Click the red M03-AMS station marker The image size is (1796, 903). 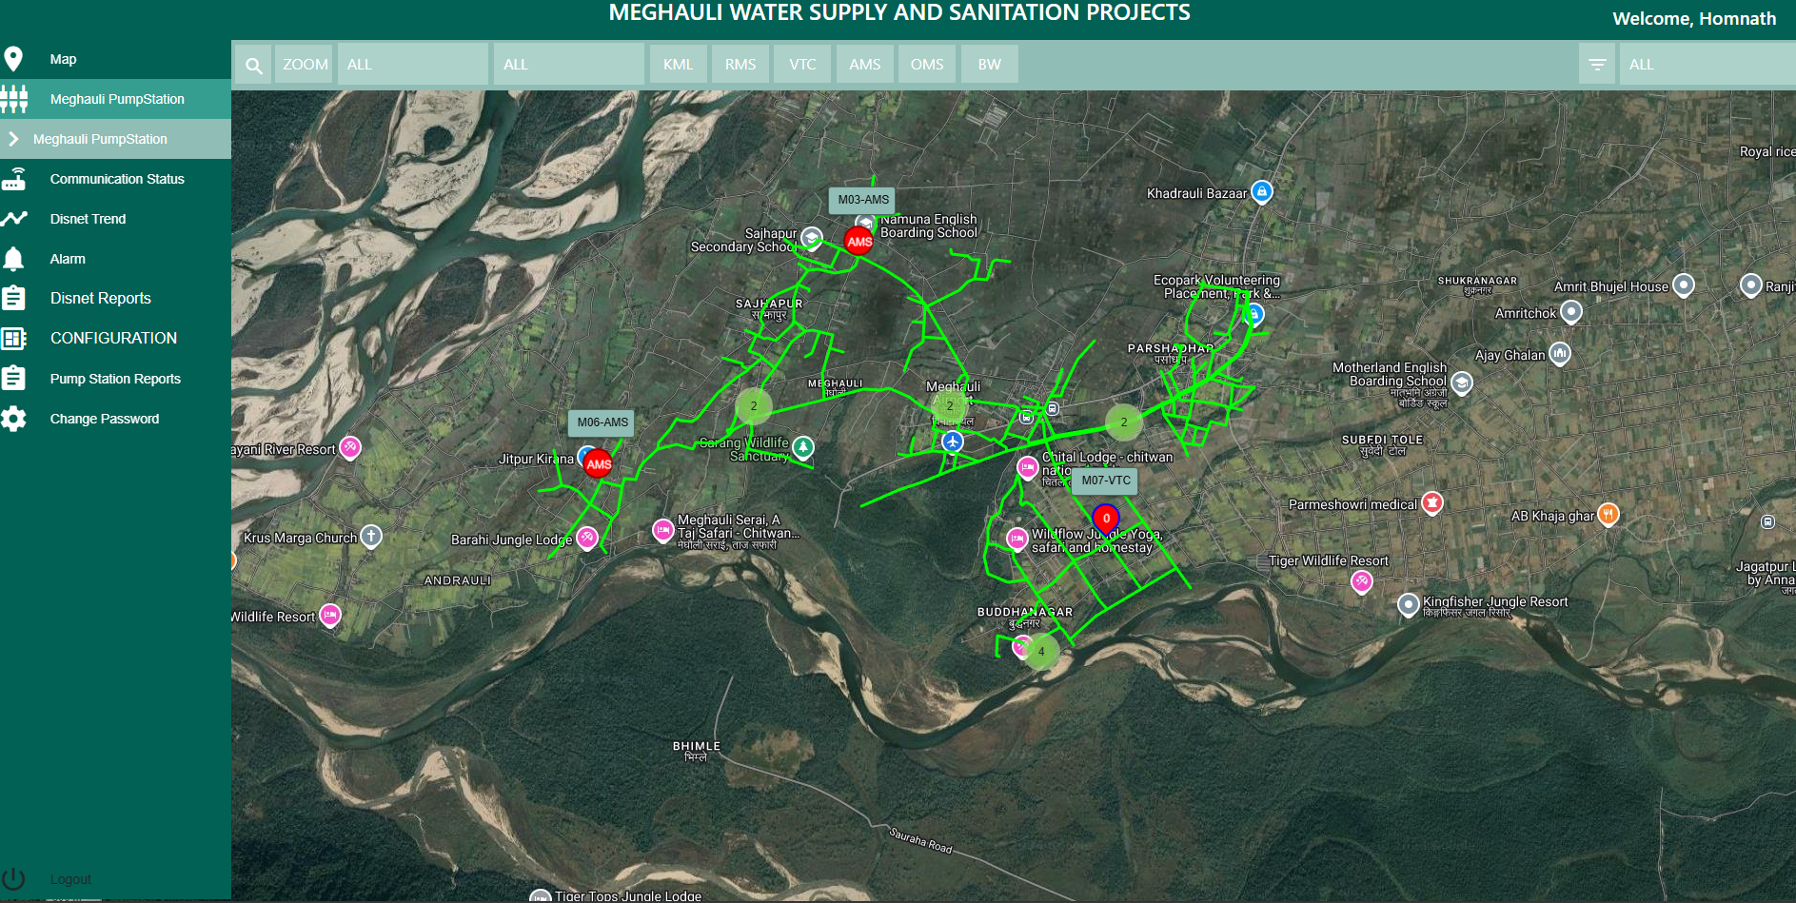859,241
